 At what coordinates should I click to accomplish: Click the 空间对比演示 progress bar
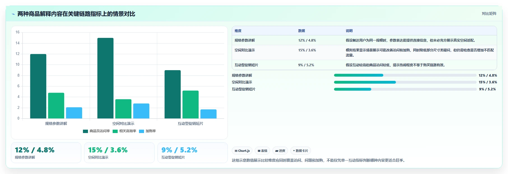coord(405,82)
